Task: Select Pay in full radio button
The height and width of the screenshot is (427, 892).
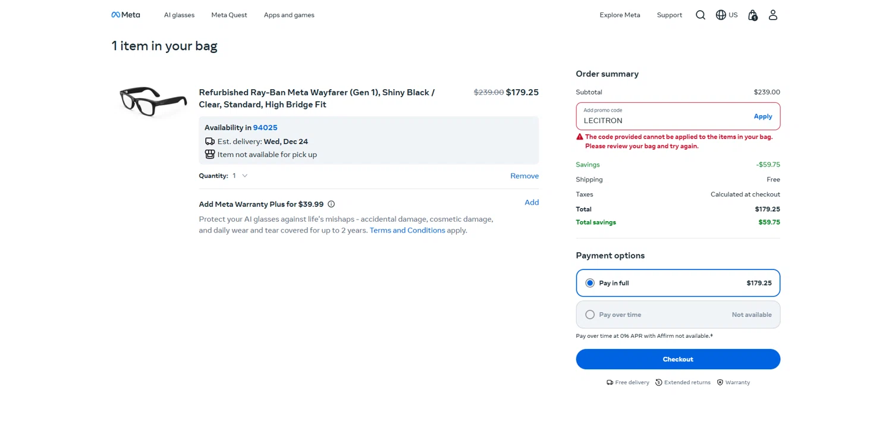Action: click(590, 283)
